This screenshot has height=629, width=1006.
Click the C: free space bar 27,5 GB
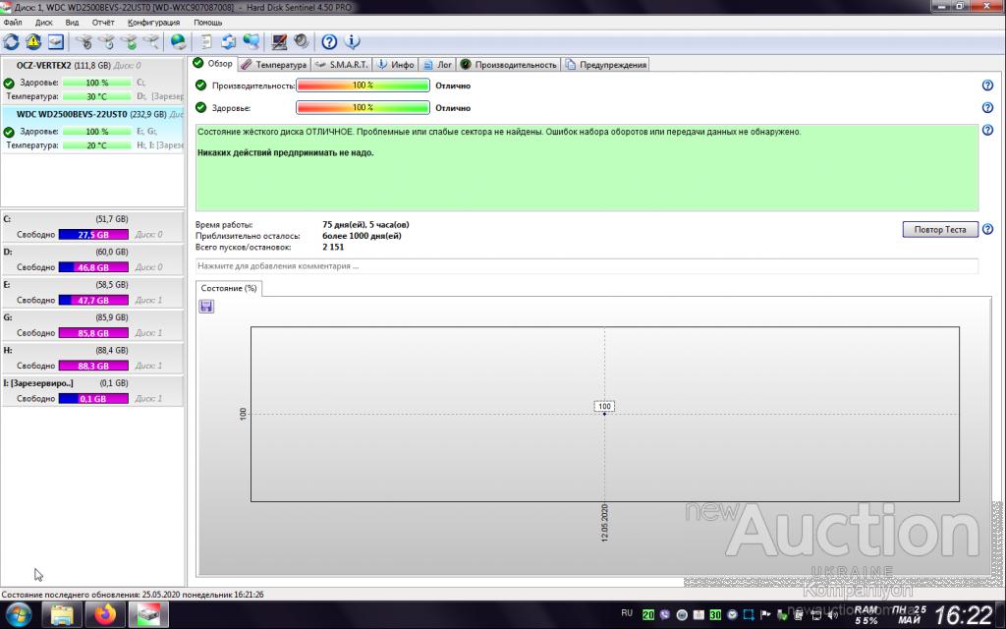[93, 234]
